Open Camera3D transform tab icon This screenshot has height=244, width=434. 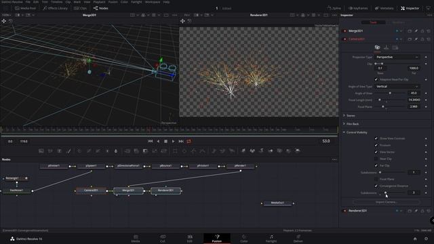(386, 47)
